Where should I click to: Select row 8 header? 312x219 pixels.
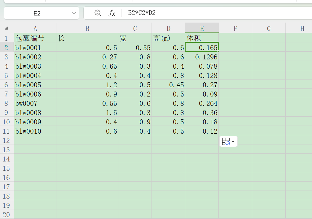pos(7,103)
